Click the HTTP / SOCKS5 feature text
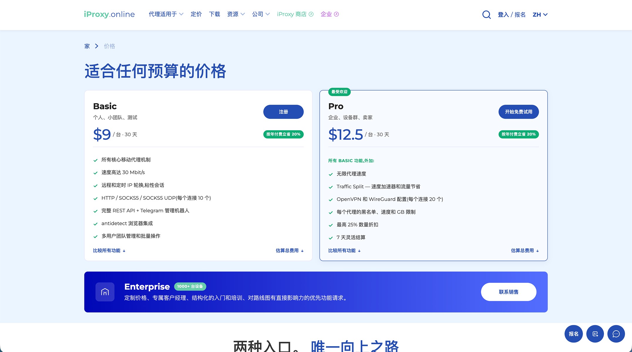 (x=156, y=198)
